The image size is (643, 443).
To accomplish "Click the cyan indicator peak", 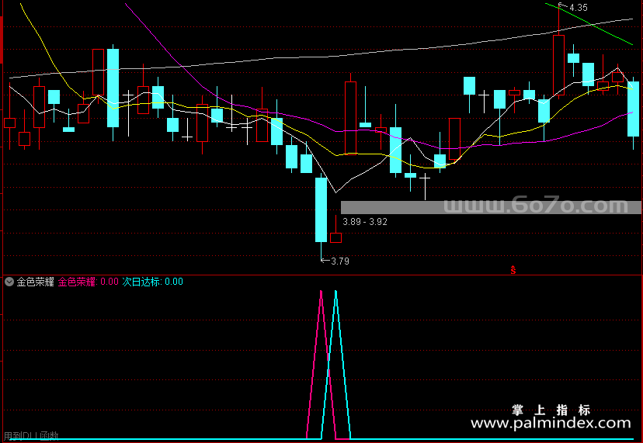I will [335, 292].
